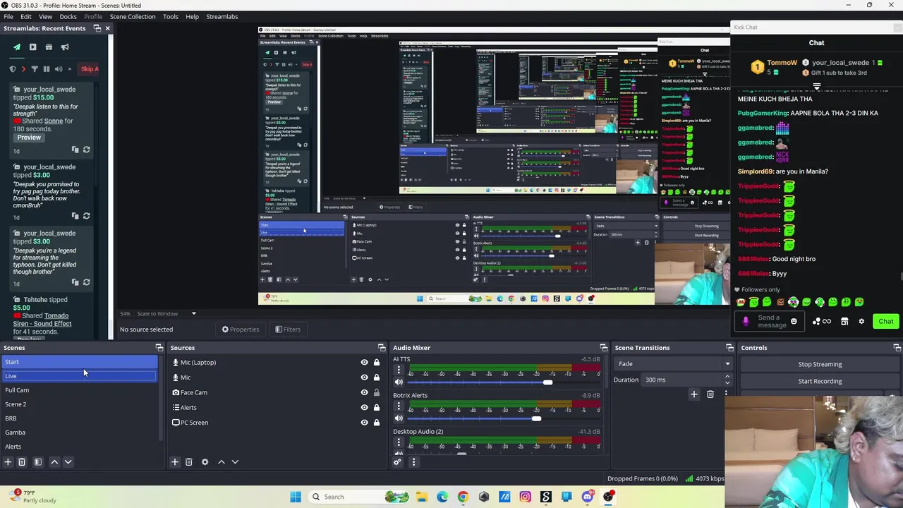Remove the configurable scene transition
The height and width of the screenshot is (508, 903).
(710, 394)
